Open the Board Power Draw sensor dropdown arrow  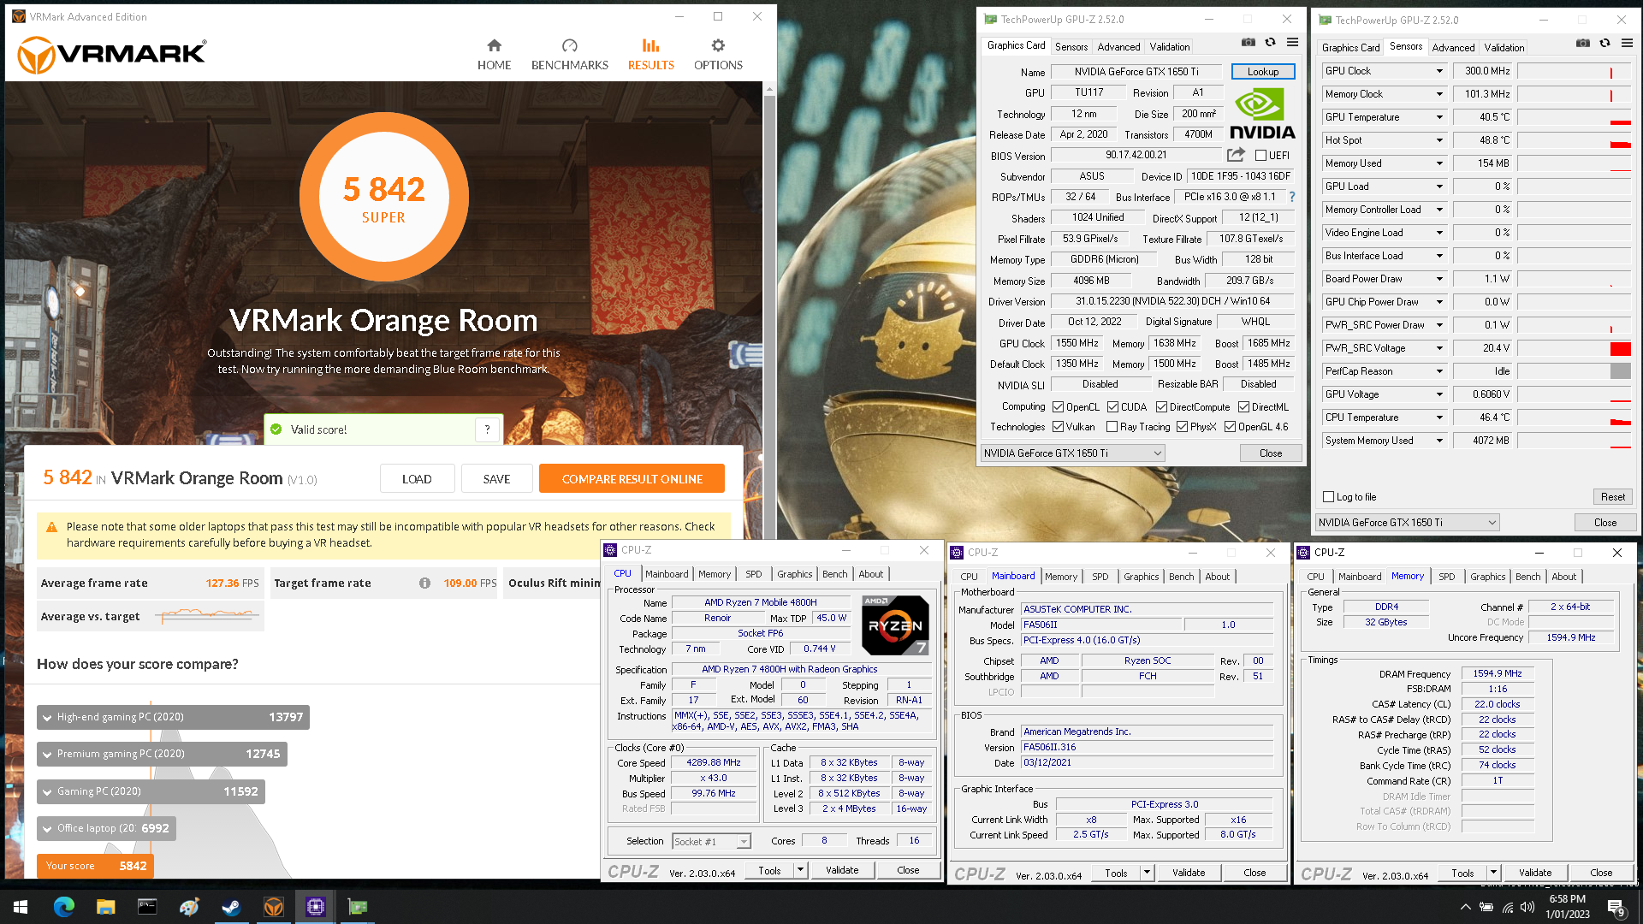1439,279
